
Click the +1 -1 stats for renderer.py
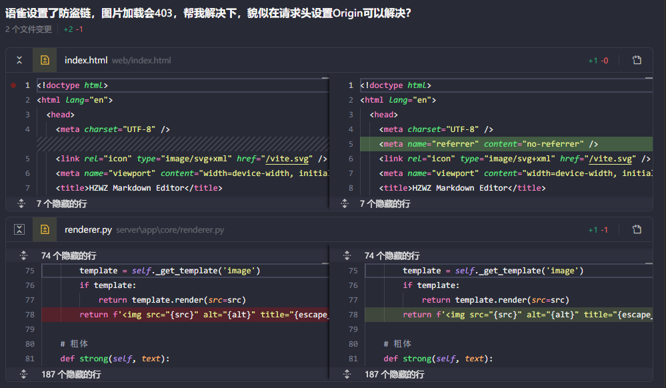(598, 230)
